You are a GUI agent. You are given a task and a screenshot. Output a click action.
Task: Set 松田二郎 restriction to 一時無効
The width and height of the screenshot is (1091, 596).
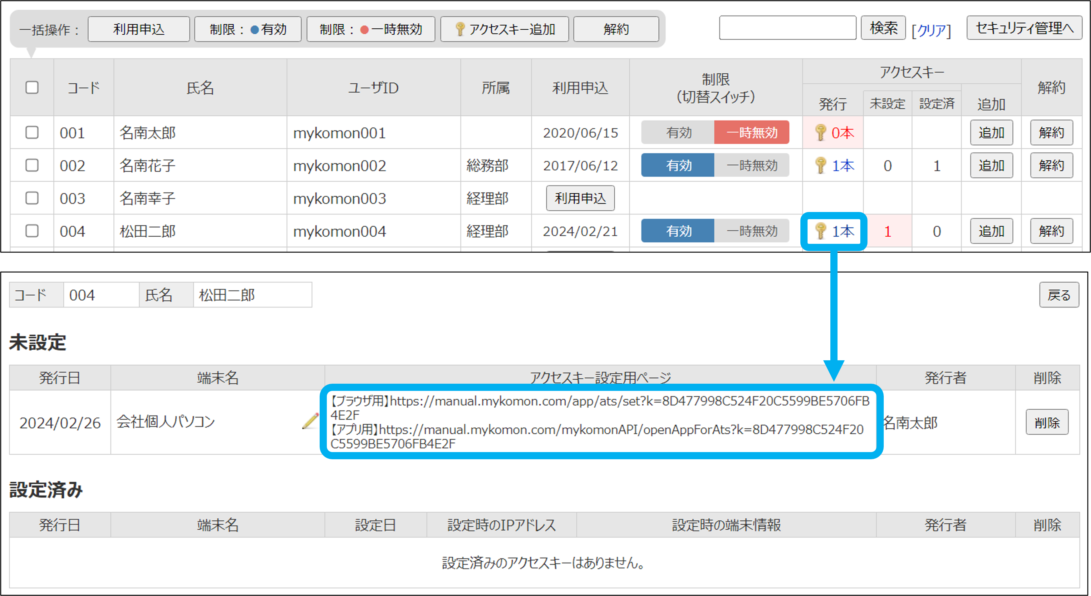tap(751, 231)
